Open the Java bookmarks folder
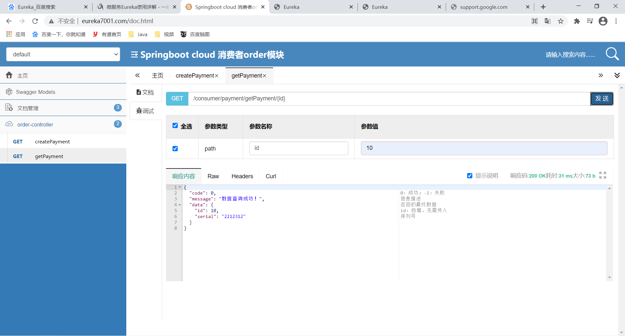 click(x=138, y=34)
